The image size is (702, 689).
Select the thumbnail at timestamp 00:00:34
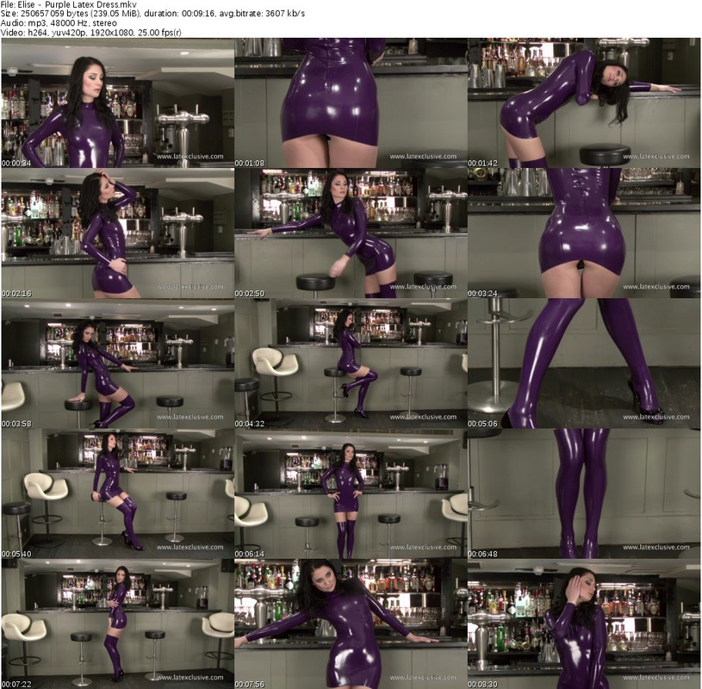[x=117, y=103]
